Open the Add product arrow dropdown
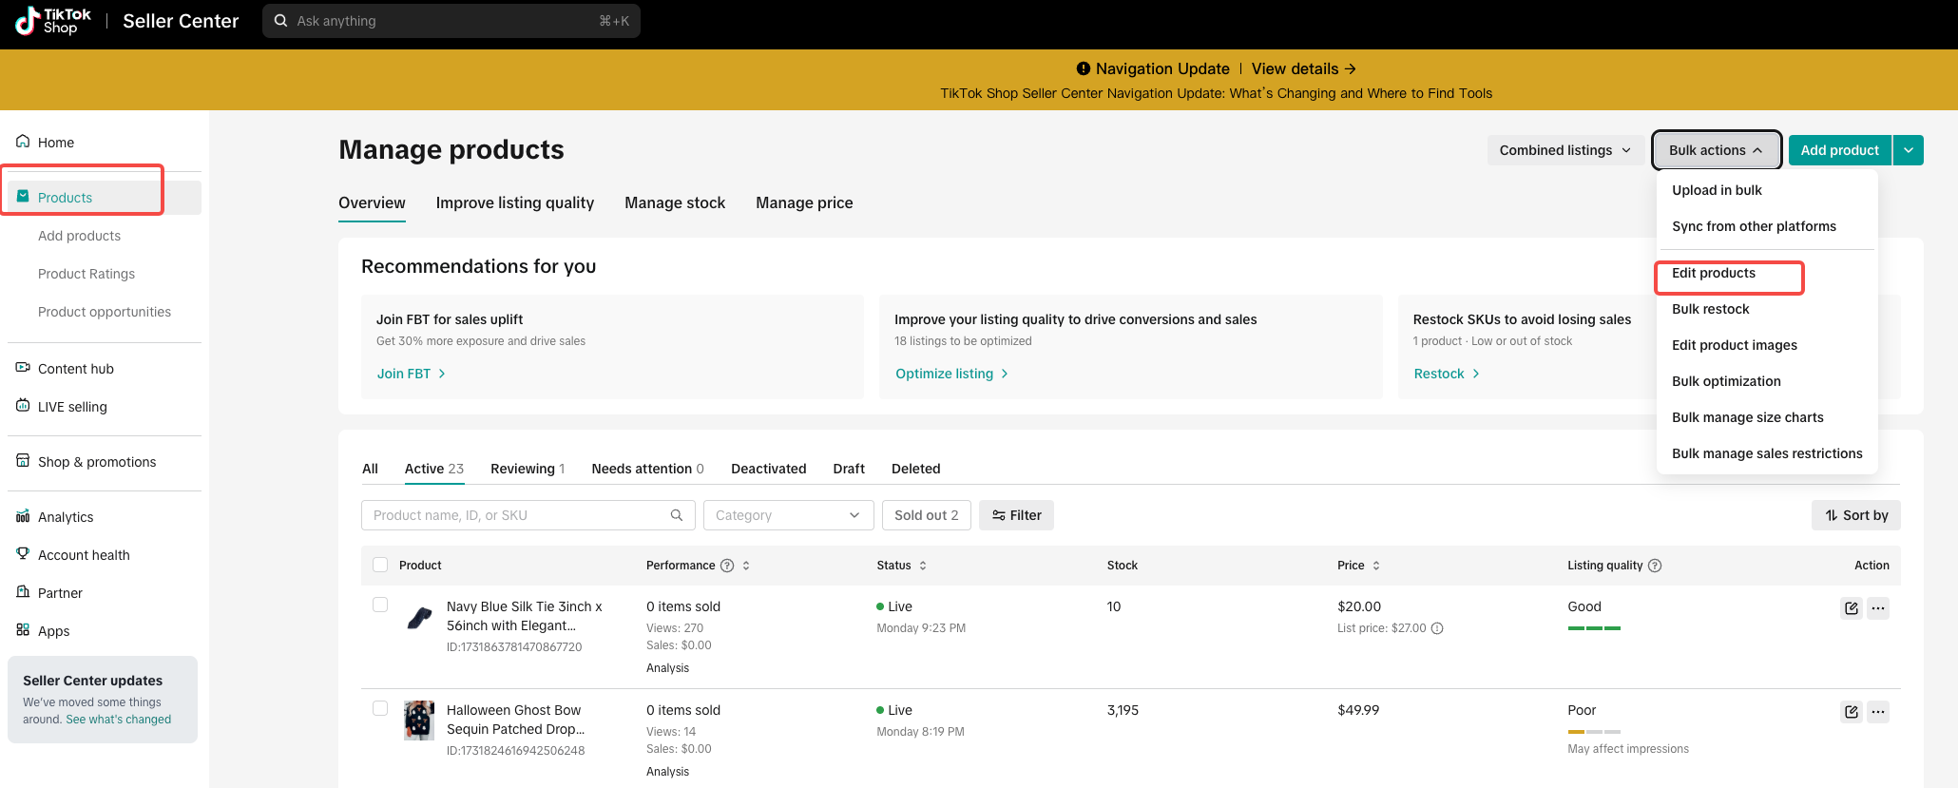The height and width of the screenshot is (788, 1958). tap(1909, 150)
